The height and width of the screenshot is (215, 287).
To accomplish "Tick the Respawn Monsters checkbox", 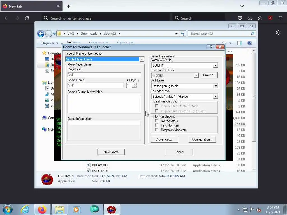I will [157, 130].
